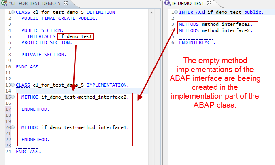Click 'METHOD if_demo_test~method_interface2.' line
The image size is (275, 165).
[75, 97]
